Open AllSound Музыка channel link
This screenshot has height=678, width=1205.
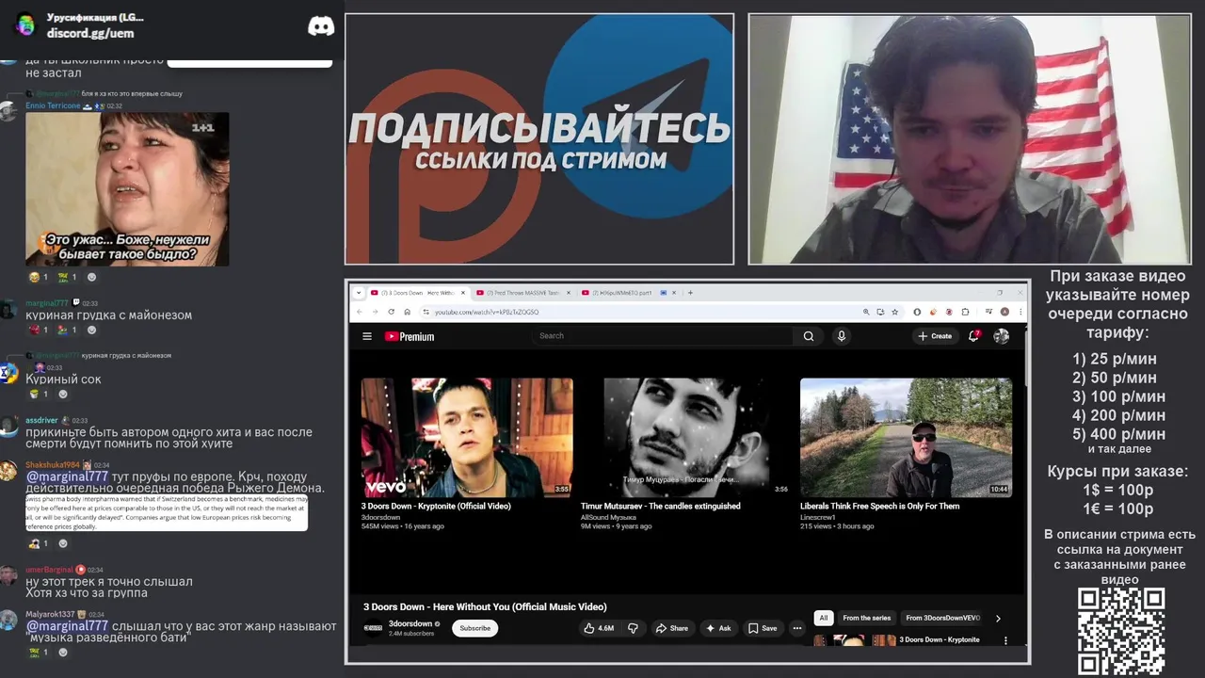608,517
